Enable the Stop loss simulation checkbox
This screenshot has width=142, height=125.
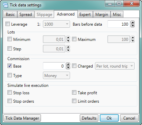tap(9, 93)
